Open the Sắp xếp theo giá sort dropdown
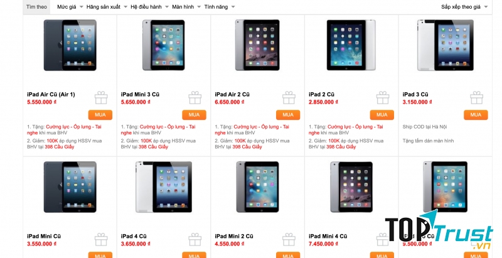The width and height of the screenshot is (502, 258). (464, 7)
